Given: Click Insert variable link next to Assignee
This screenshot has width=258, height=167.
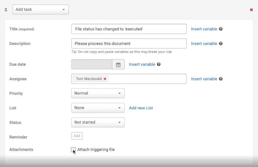Looking at the screenshot, I should (x=204, y=79).
